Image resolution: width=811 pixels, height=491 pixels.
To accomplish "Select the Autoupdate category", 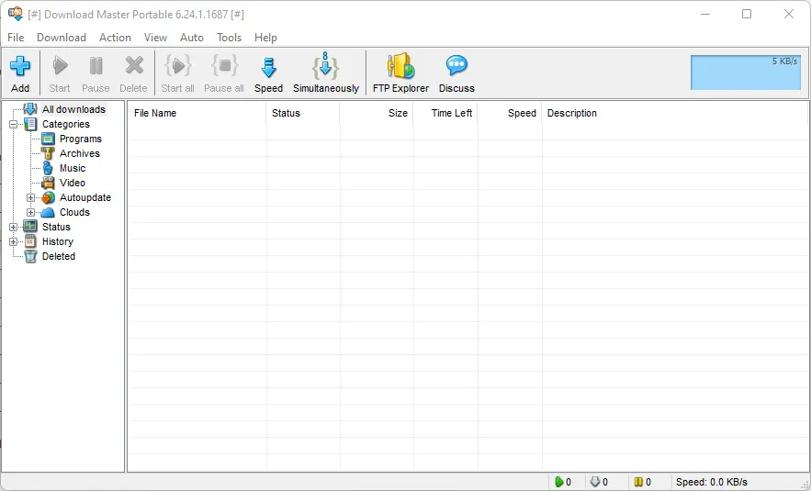I will (85, 197).
